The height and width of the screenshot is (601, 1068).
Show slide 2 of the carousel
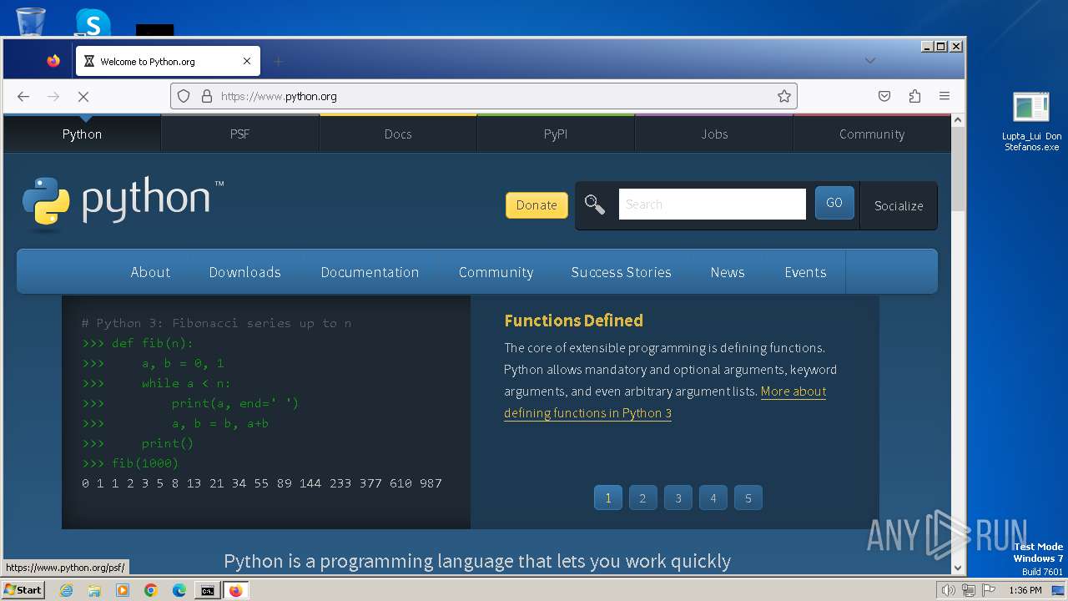pyautogui.click(x=642, y=498)
